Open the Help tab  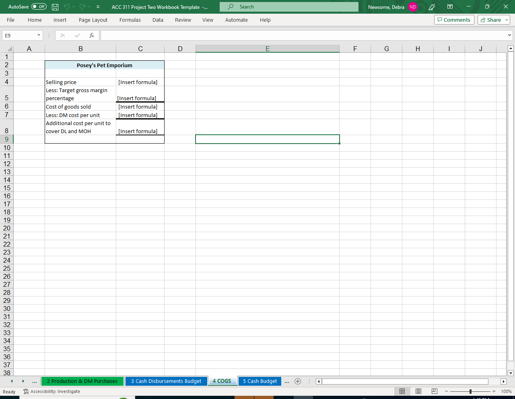pos(265,20)
